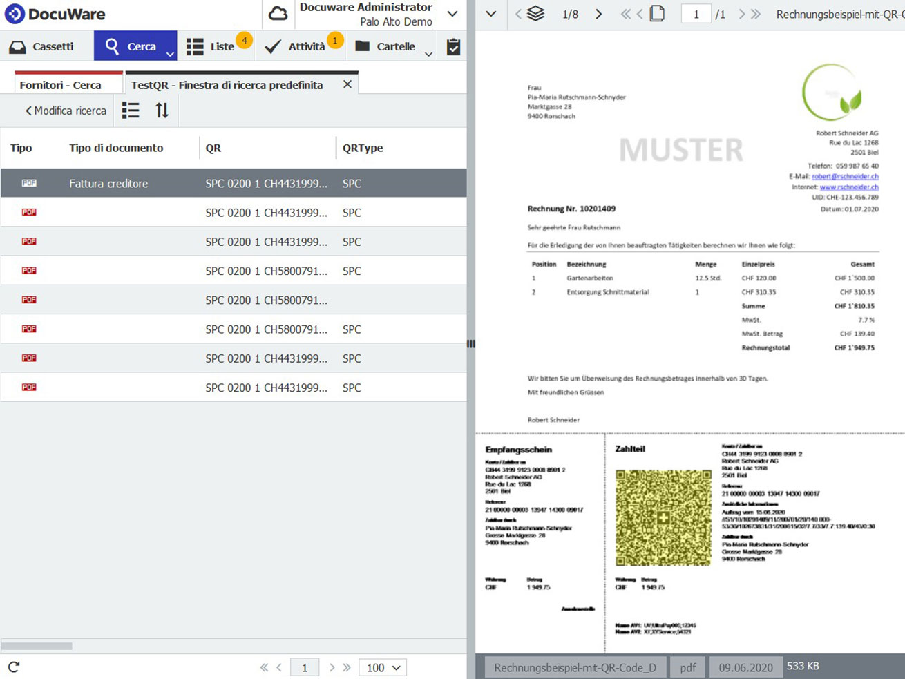
Task: Expand Docuware Administrator user menu
Action: 452,14
